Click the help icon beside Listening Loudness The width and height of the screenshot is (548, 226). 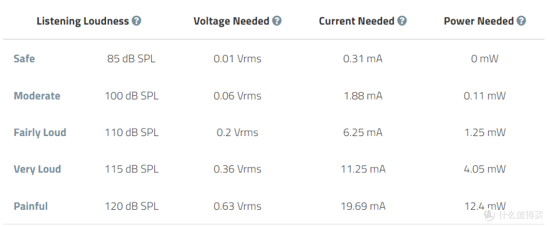pos(136,21)
